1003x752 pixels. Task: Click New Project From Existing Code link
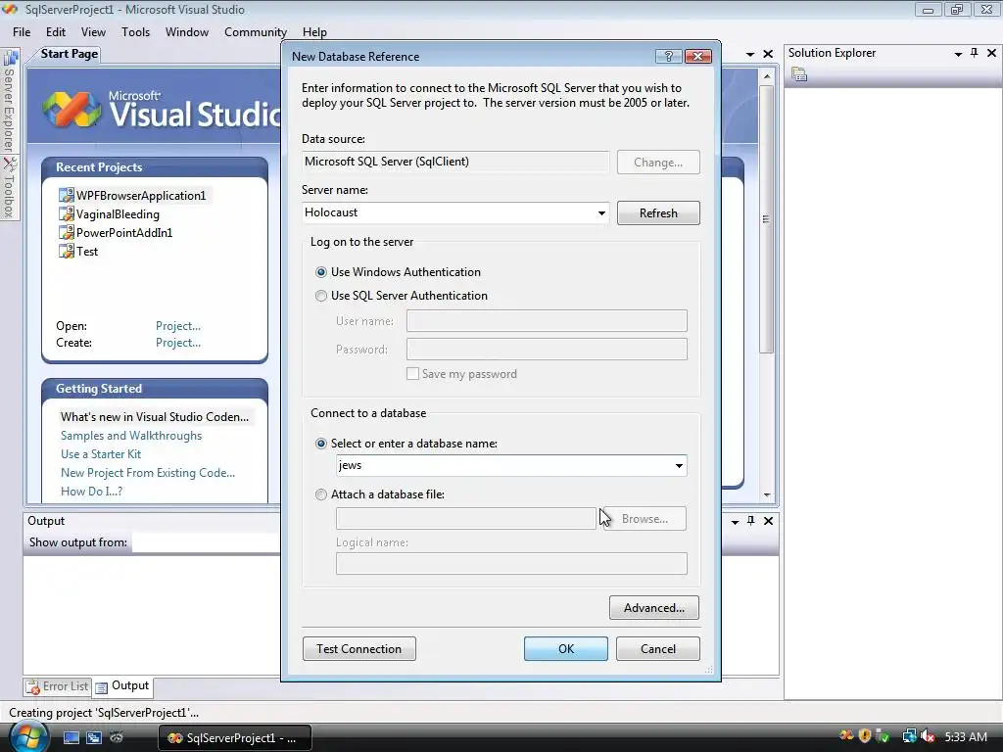pos(148,473)
